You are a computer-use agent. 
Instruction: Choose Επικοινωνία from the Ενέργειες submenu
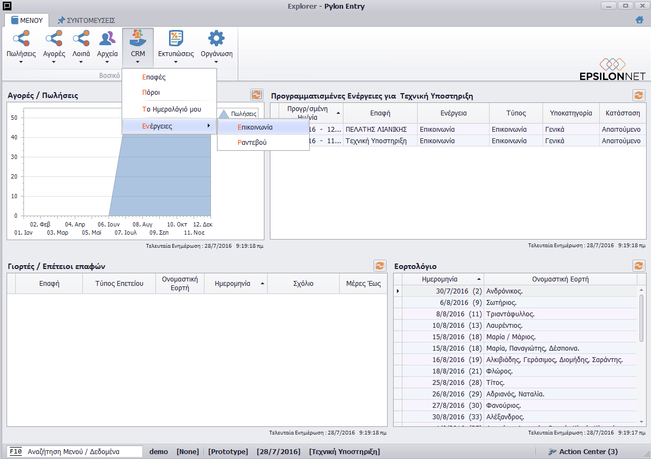click(263, 127)
